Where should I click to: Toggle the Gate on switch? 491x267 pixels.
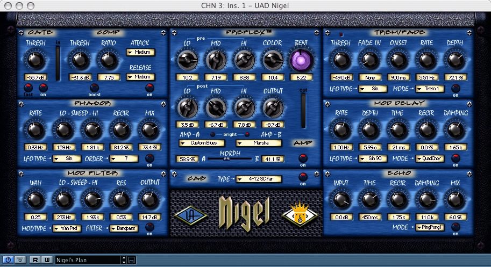[43, 88]
